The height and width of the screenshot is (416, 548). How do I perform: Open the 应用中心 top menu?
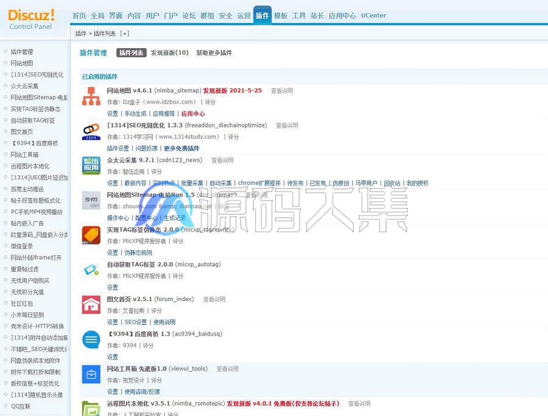342,16
